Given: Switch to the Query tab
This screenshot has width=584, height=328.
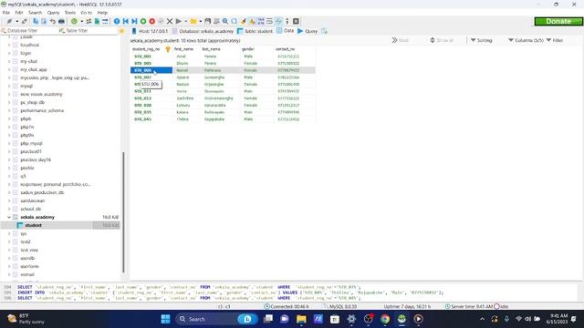Looking at the screenshot, I should (308, 31).
